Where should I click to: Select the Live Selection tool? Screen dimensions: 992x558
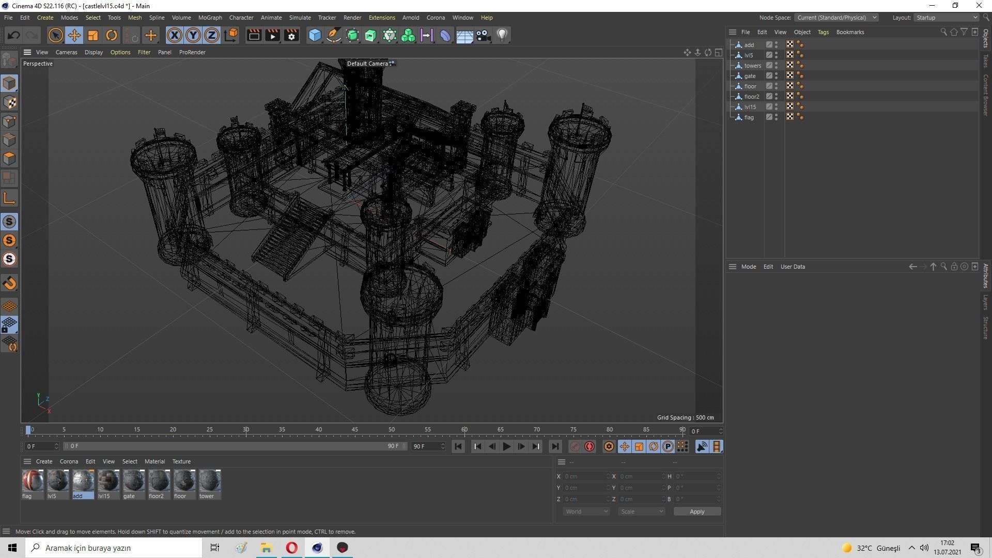coord(55,35)
